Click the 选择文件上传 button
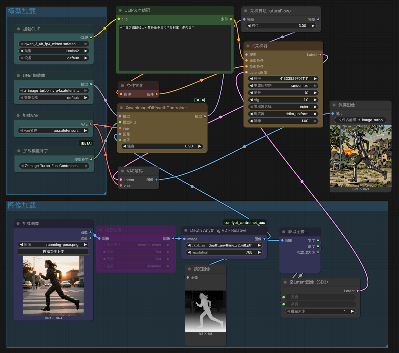 (x=53, y=251)
